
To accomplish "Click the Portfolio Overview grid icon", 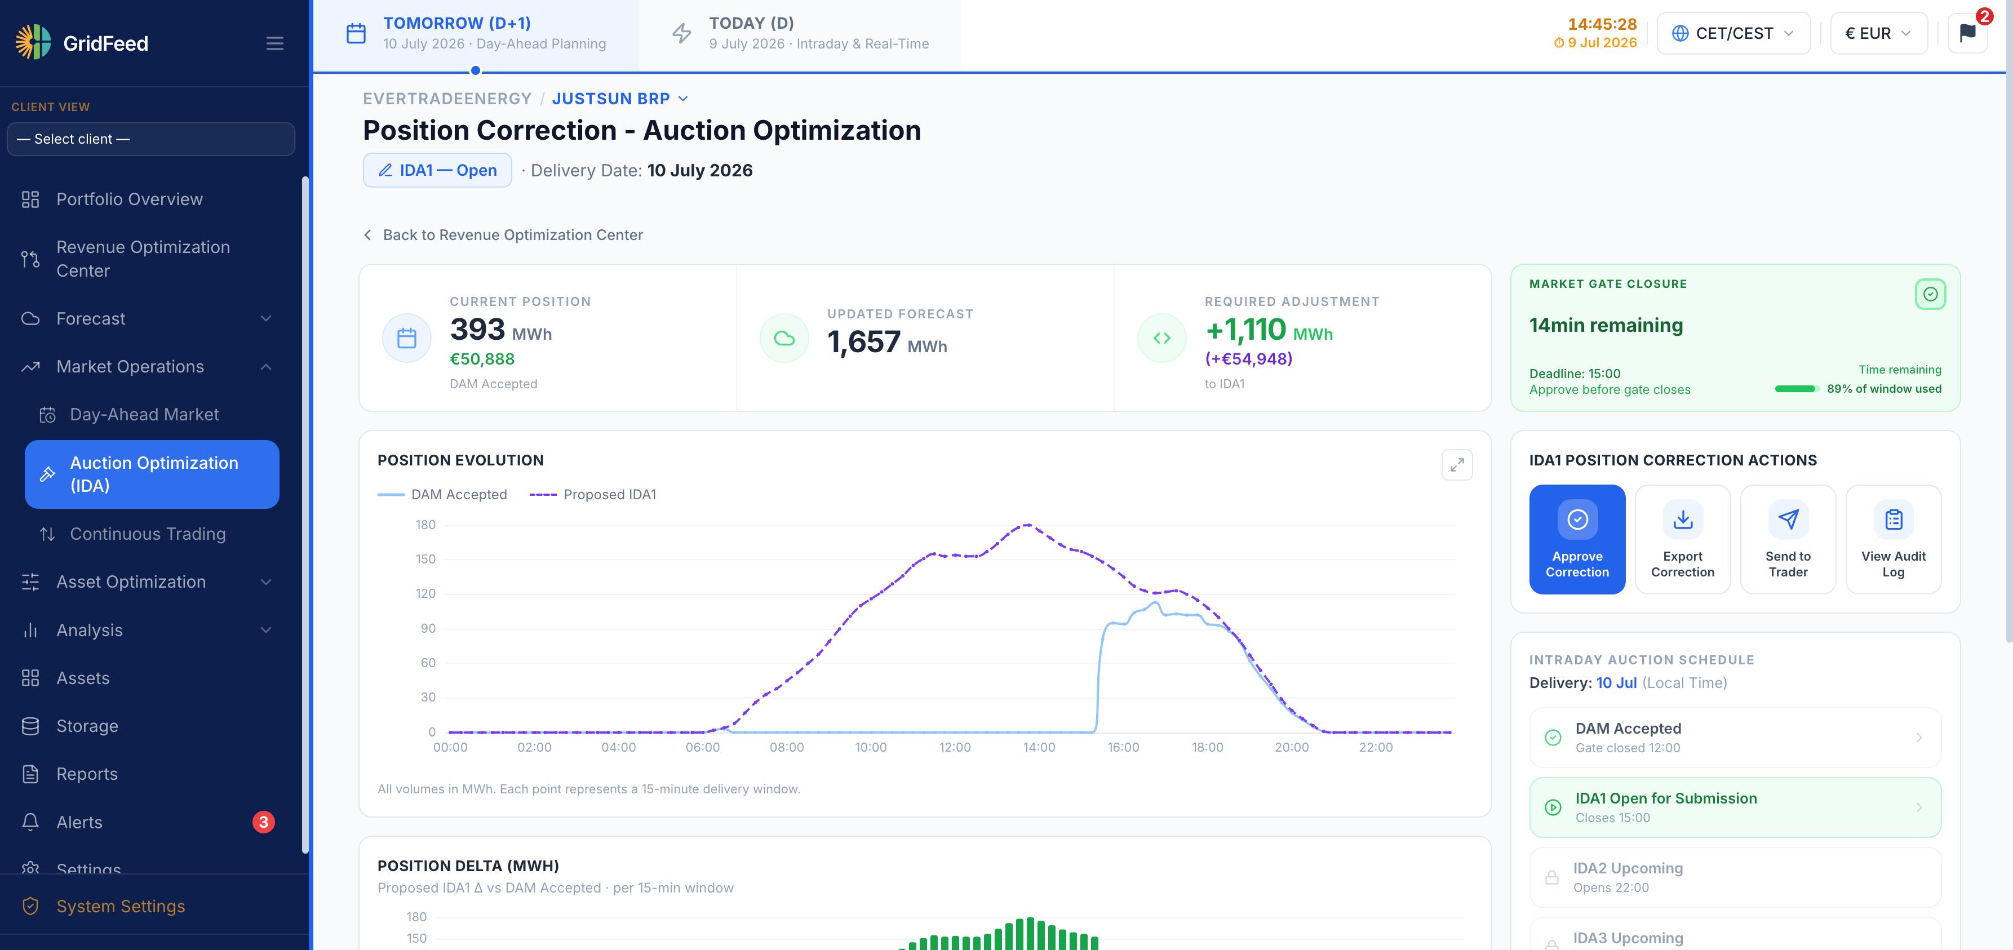I will click(x=30, y=199).
